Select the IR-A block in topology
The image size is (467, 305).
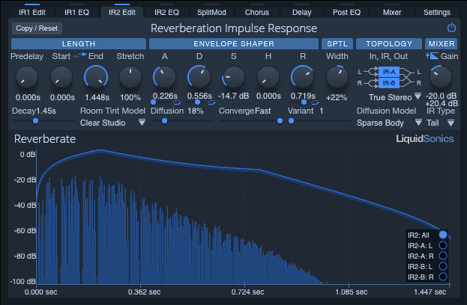[389, 72]
